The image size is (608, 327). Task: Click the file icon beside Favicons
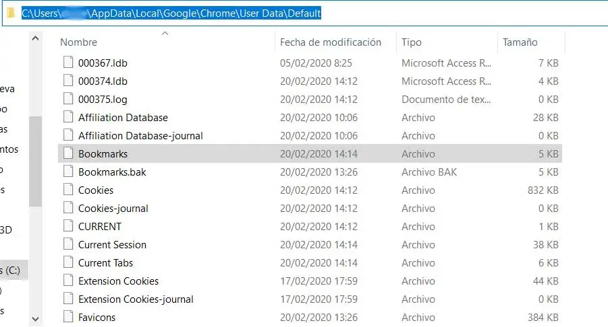tap(67, 317)
